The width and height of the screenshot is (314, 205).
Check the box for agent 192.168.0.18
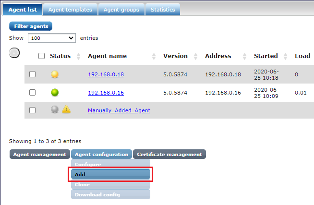32,74
